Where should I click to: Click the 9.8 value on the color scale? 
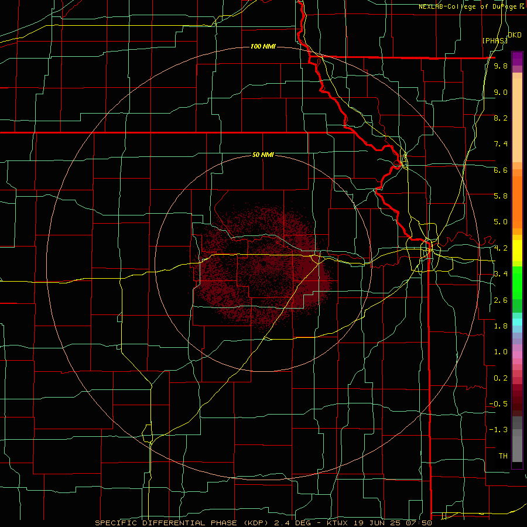(x=501, y=66)
